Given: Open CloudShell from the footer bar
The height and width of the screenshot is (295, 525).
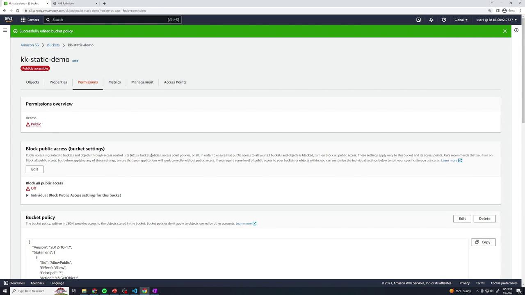Looking at the screenshot, I should (x=14, y=283).
